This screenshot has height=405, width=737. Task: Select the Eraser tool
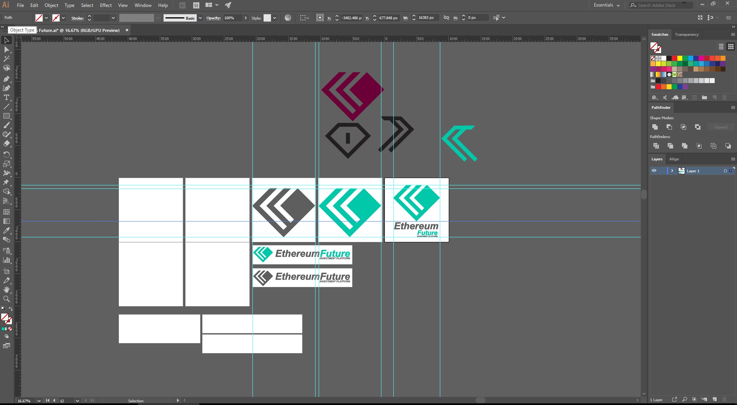point(7,143)
